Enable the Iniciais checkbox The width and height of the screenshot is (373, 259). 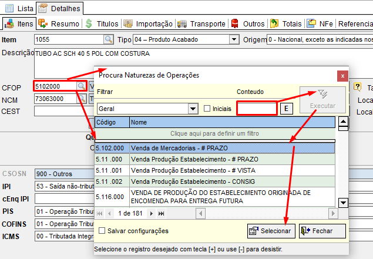click(207, 109)
